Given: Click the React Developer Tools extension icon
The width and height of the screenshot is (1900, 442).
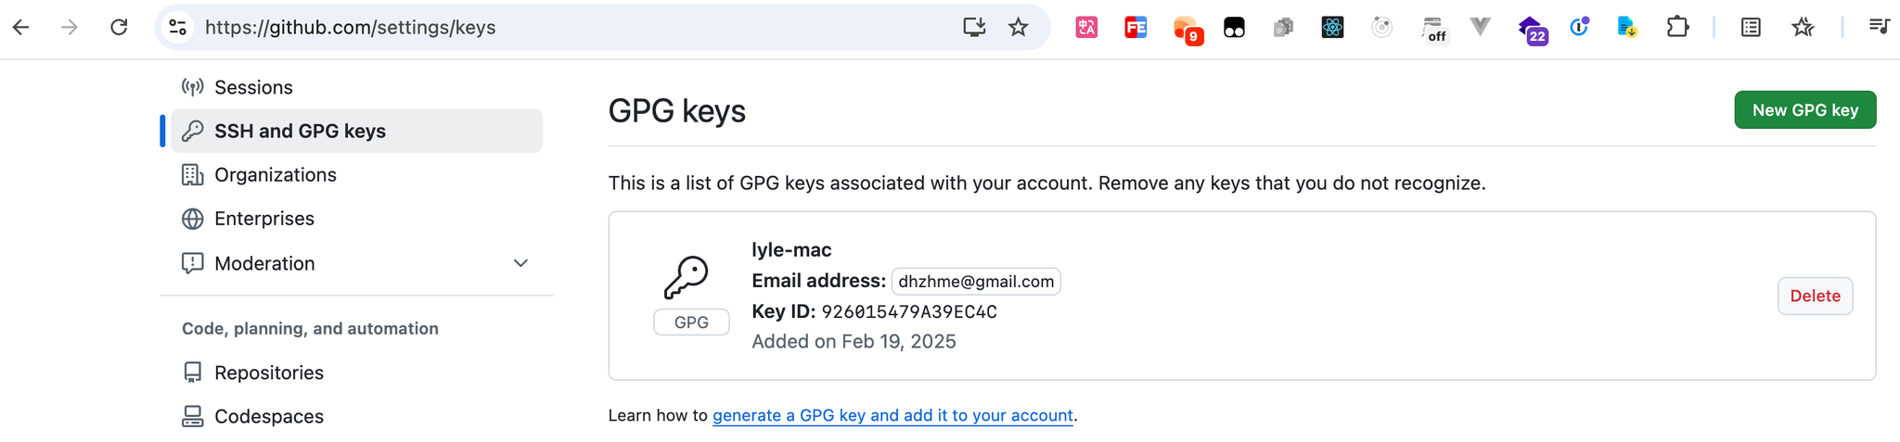Looking at the screenshot, I should pyautogui.click(x=1332, y=28).
